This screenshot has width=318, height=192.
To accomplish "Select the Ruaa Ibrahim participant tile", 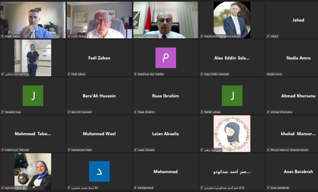I will 166,96.
